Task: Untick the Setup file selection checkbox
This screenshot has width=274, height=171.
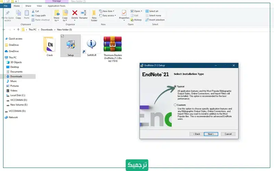Action: click(x=62, y=36)
